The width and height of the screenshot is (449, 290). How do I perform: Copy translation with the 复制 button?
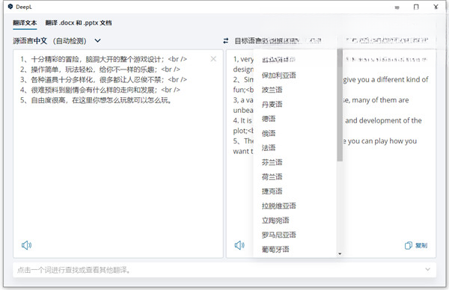point(416,245)
